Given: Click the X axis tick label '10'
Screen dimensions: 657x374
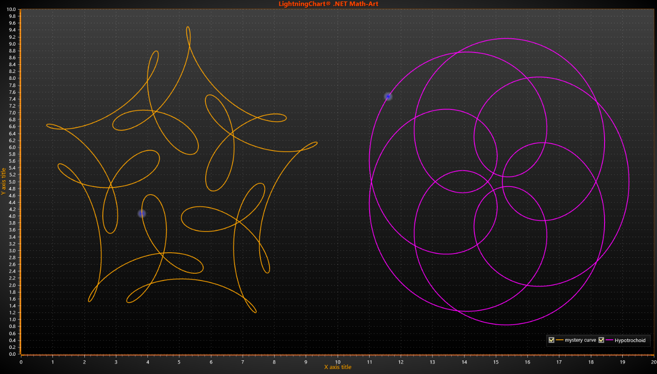Looking at the screenshot, I should [338, 362].
